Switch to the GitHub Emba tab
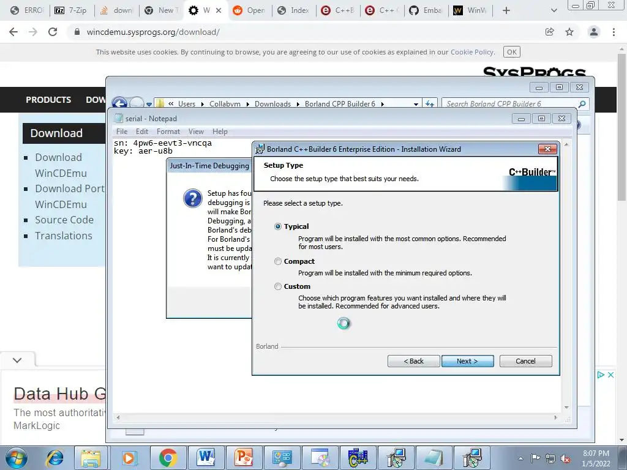The image size is (627, 470). point(426,10)
